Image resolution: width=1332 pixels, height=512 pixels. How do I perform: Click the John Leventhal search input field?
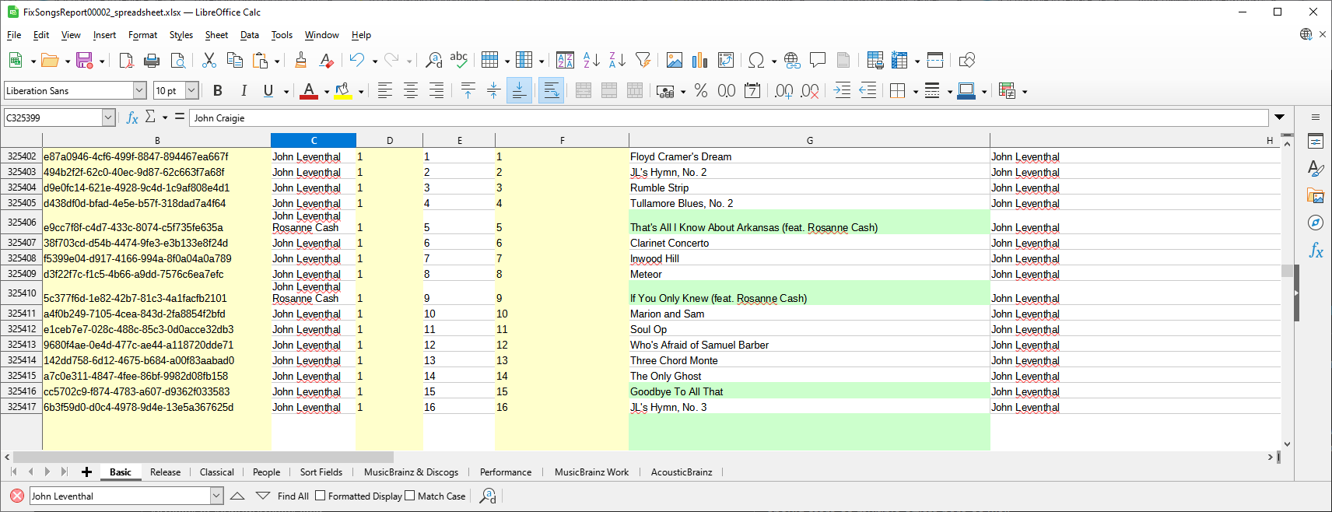(119, 496)
